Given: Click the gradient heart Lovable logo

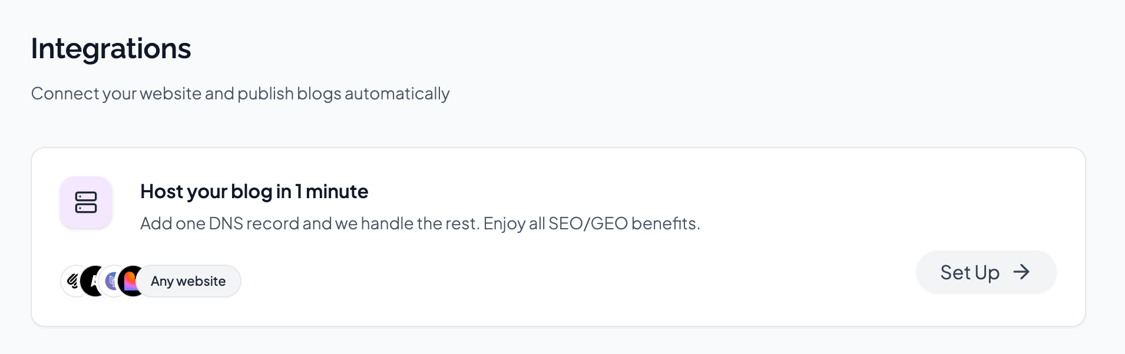Looking at the screenshot, I should click(x=131, y=281).
